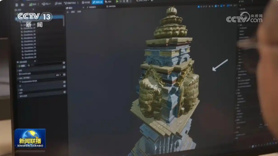This screenshot has height=156, width=278.
Task: Add a new function with Functions plus
Action: click(64, 75)
